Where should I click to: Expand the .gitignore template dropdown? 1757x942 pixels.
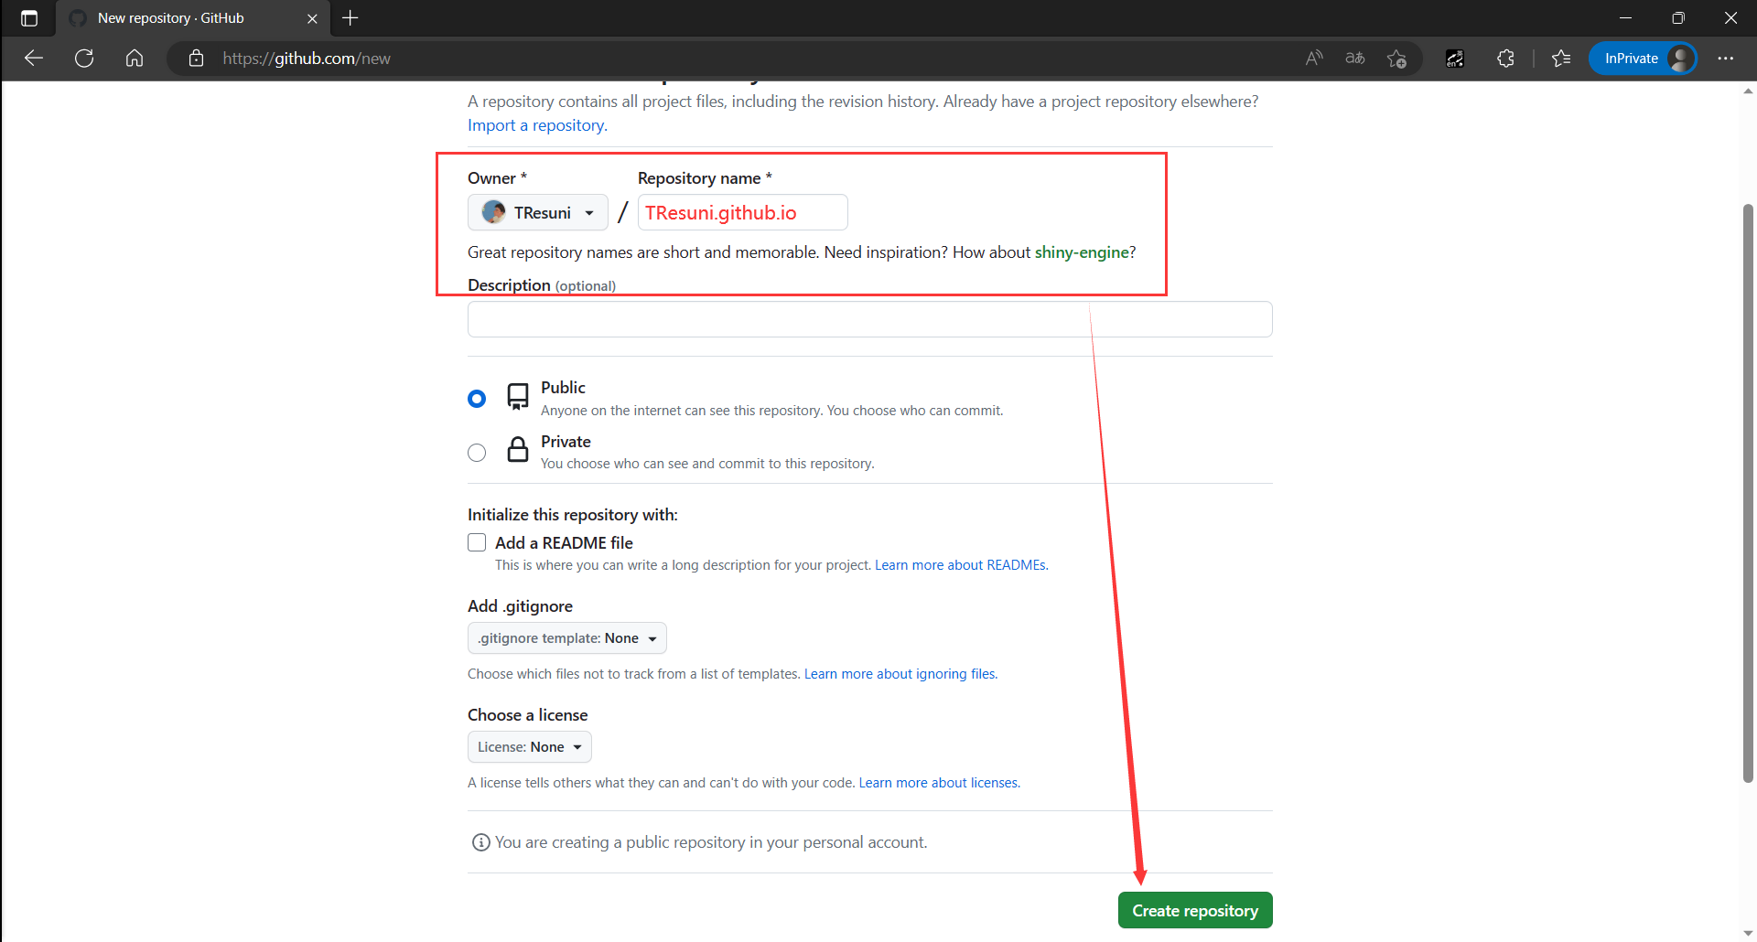pos(567,638)
